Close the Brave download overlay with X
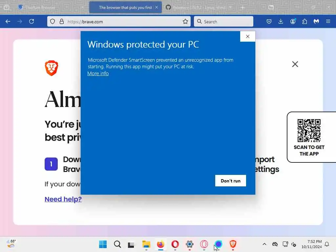 click(x=295, y=64)
